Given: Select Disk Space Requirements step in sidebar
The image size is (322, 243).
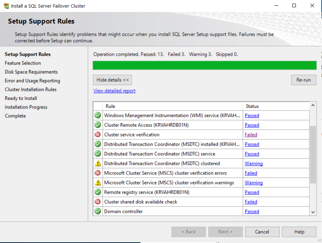Looking at the screenshot, I should pos(31,72).
